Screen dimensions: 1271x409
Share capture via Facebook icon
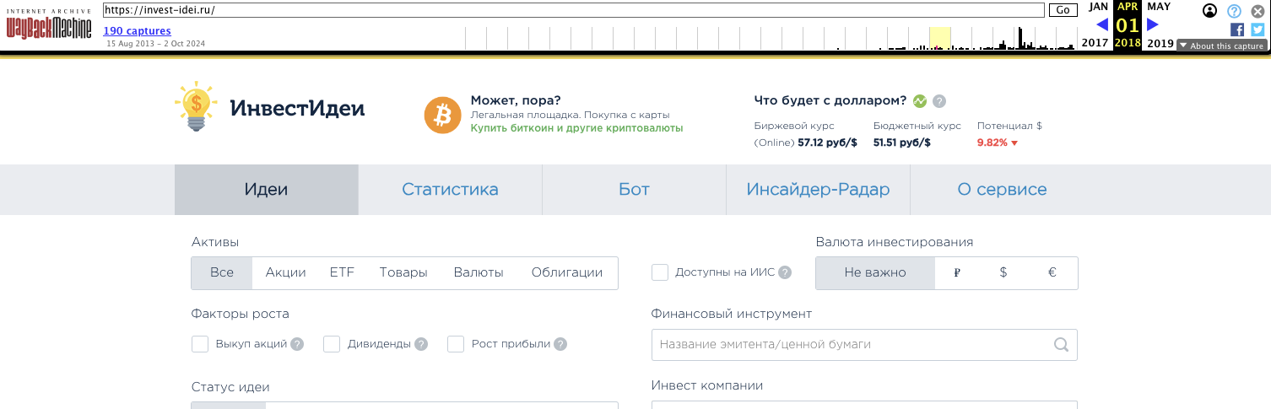pos(1237,30)
